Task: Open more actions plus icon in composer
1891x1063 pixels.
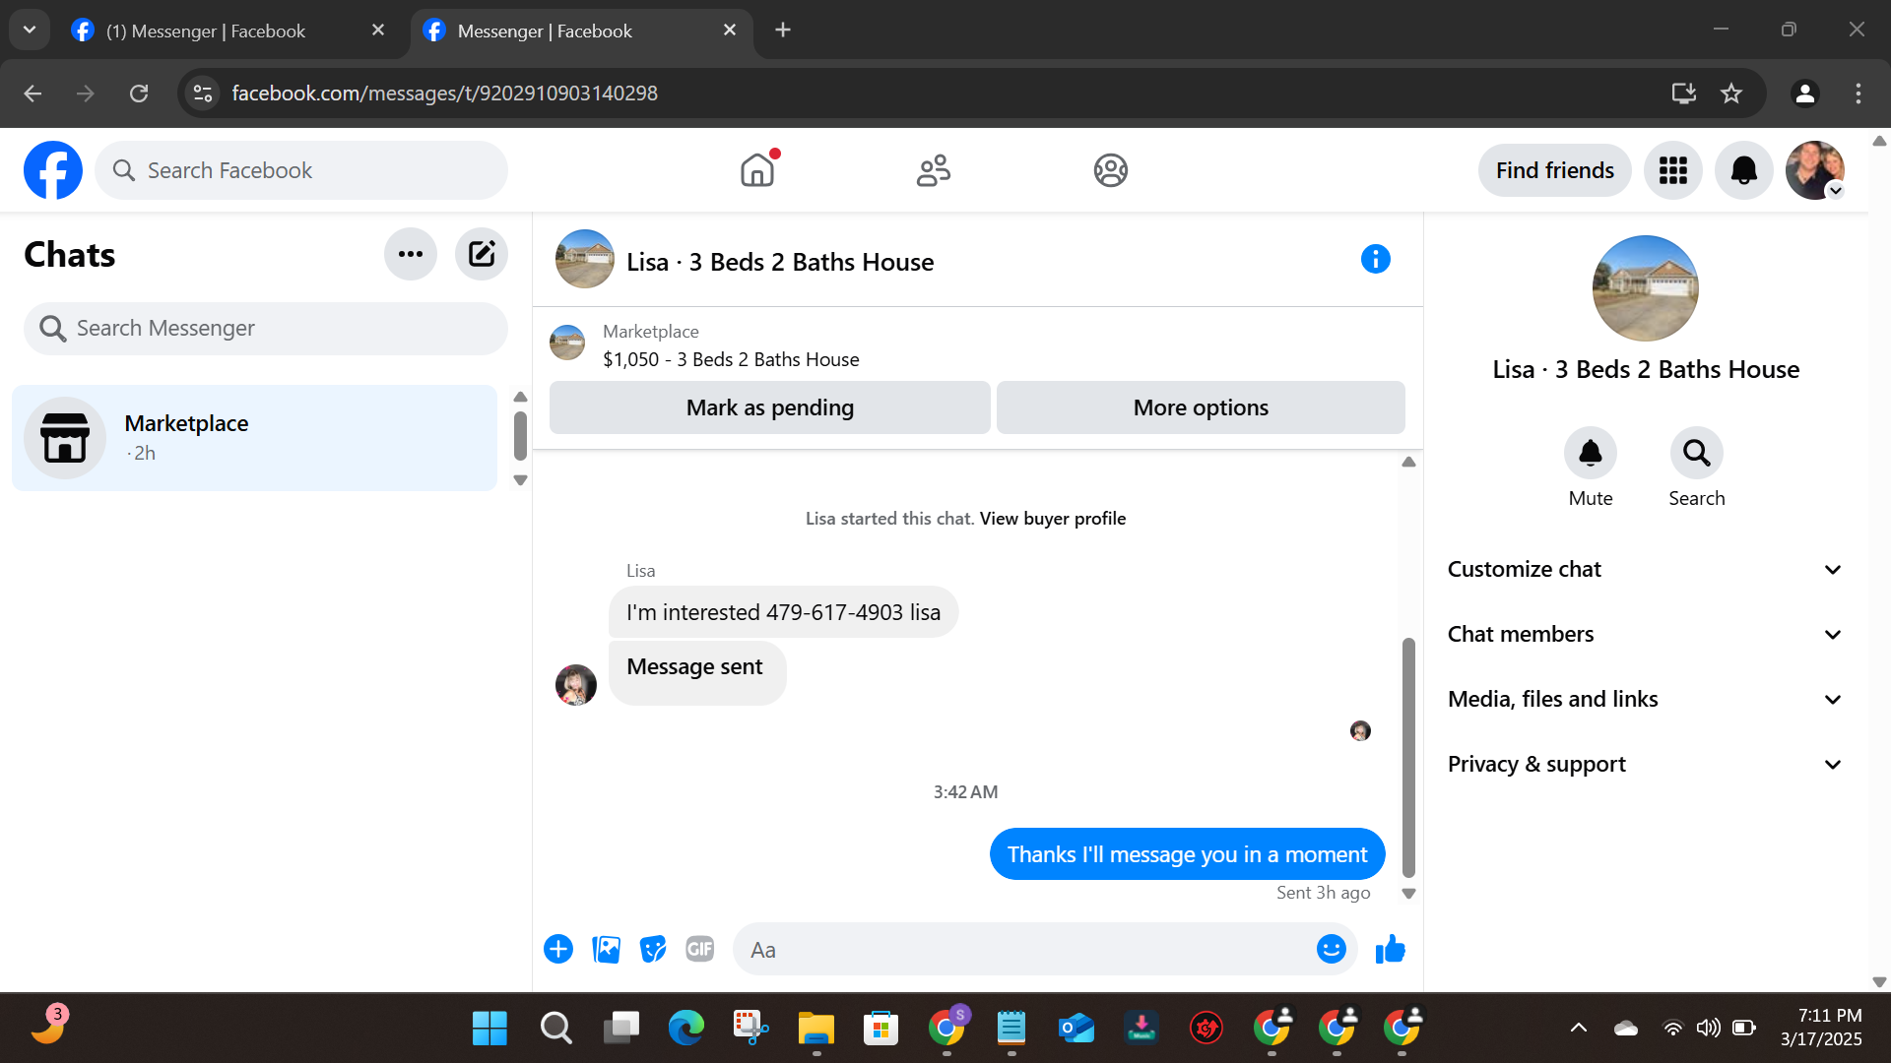Action: tap(558, 949)
